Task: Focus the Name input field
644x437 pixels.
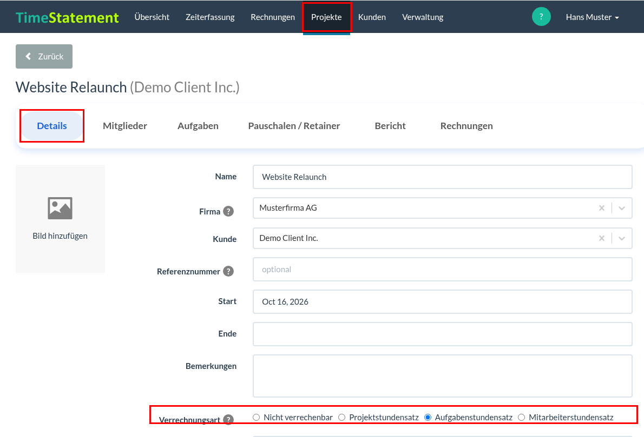Action: [x=442, y=177]
